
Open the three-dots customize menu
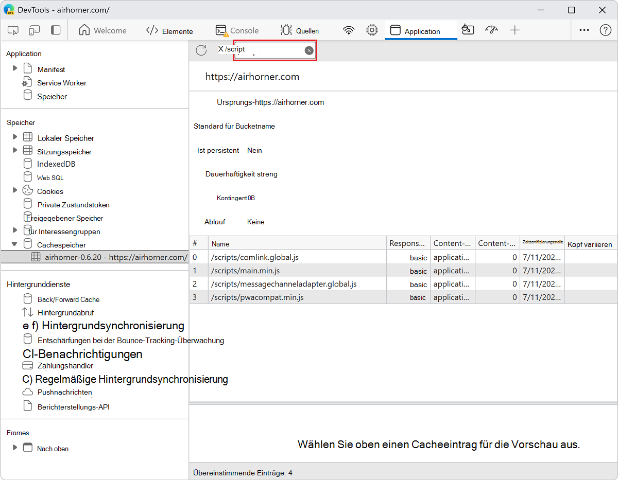(x=584, y=30)
